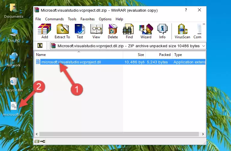Sort by the Packed column header
231x151 pixels.
coord(159,55)
